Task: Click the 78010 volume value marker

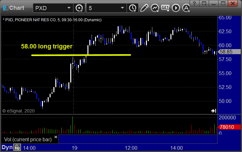Action: [x=229, y=127]
